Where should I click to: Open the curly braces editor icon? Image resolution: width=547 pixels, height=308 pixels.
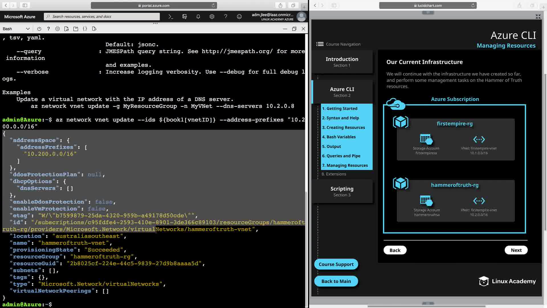[85, 29]
